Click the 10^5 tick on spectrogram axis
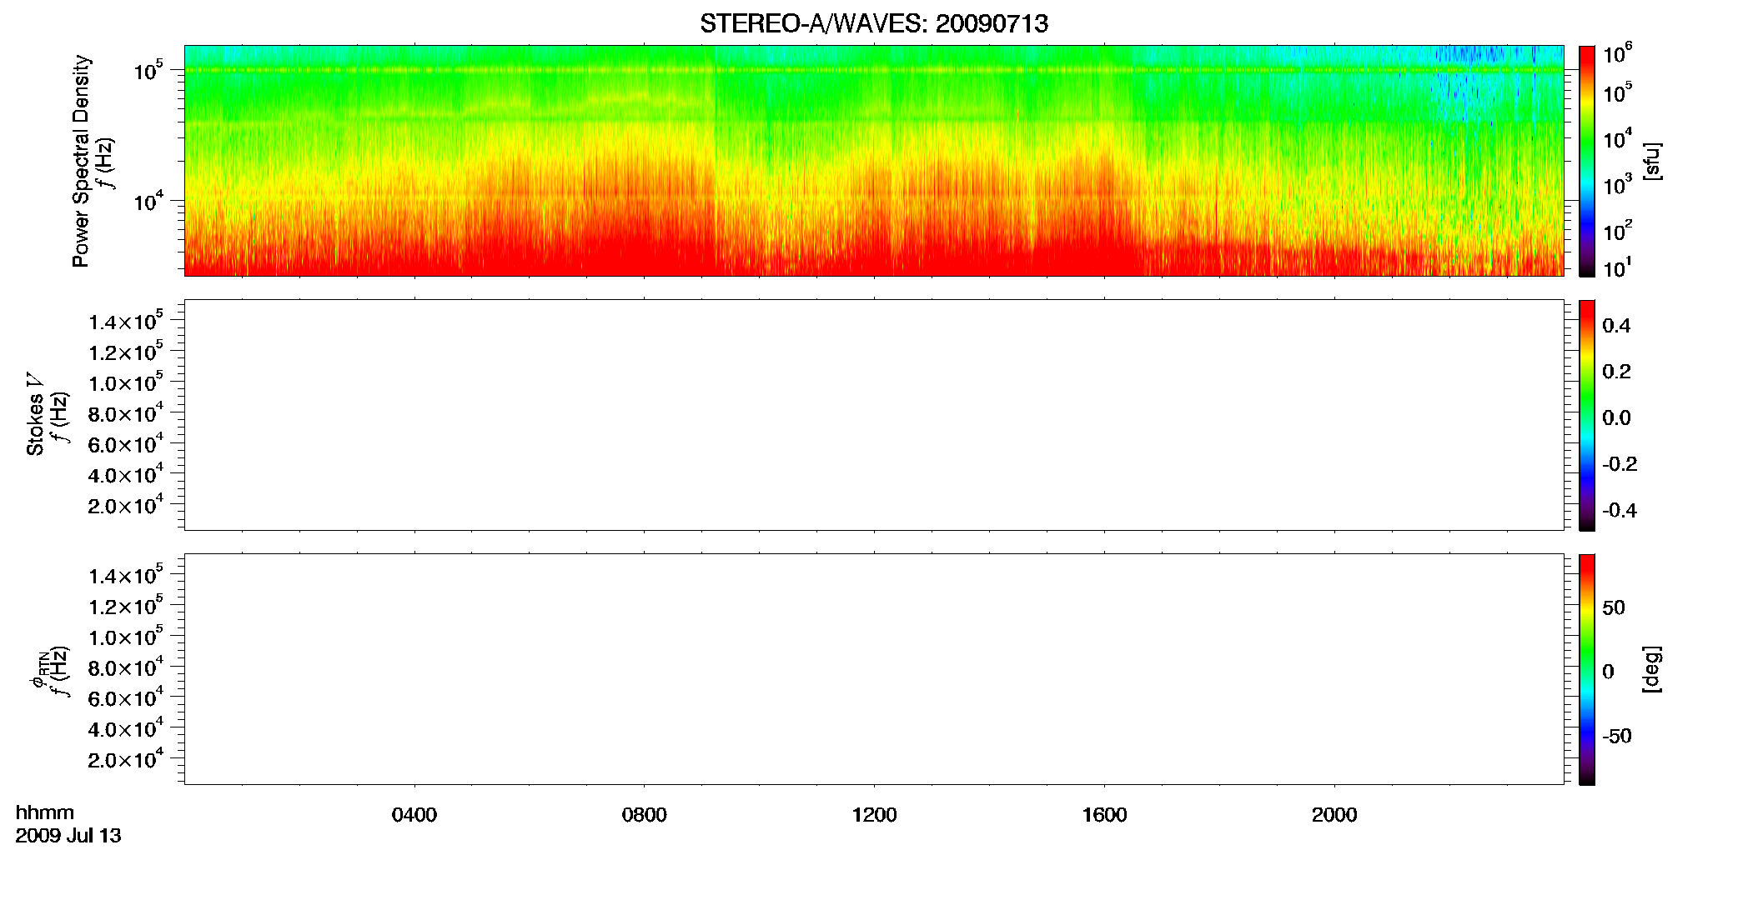1748x900 pixels. tap(148, 70)
